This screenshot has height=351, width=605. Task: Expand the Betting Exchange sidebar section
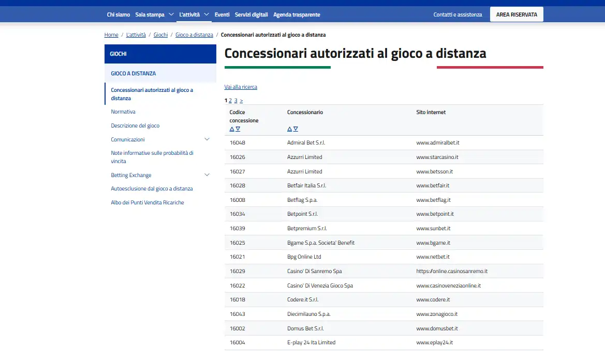[207, 175]
